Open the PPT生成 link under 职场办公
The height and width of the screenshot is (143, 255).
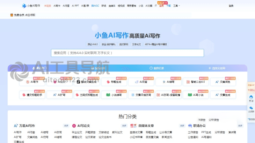(206, 132)
